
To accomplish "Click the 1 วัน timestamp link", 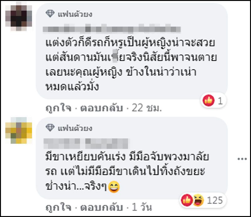I will pos(142,207).
